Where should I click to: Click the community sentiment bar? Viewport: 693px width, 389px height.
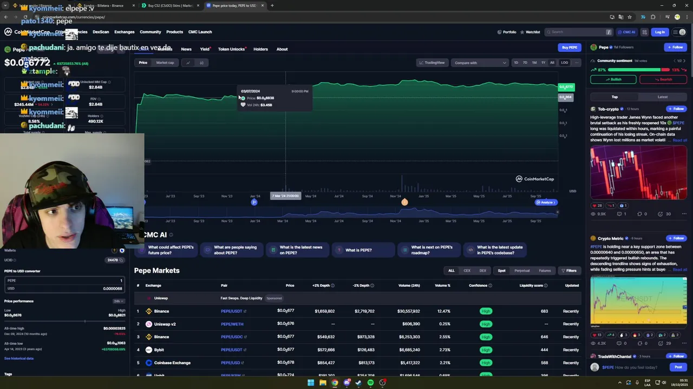(x=639, y=70)
